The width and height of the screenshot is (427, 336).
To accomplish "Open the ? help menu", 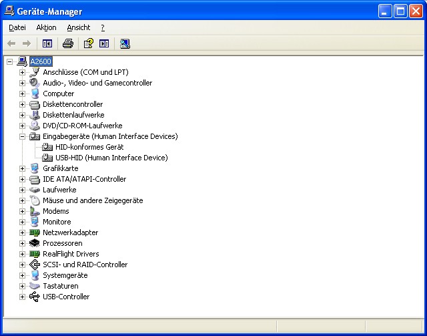I will coord(103,27).
